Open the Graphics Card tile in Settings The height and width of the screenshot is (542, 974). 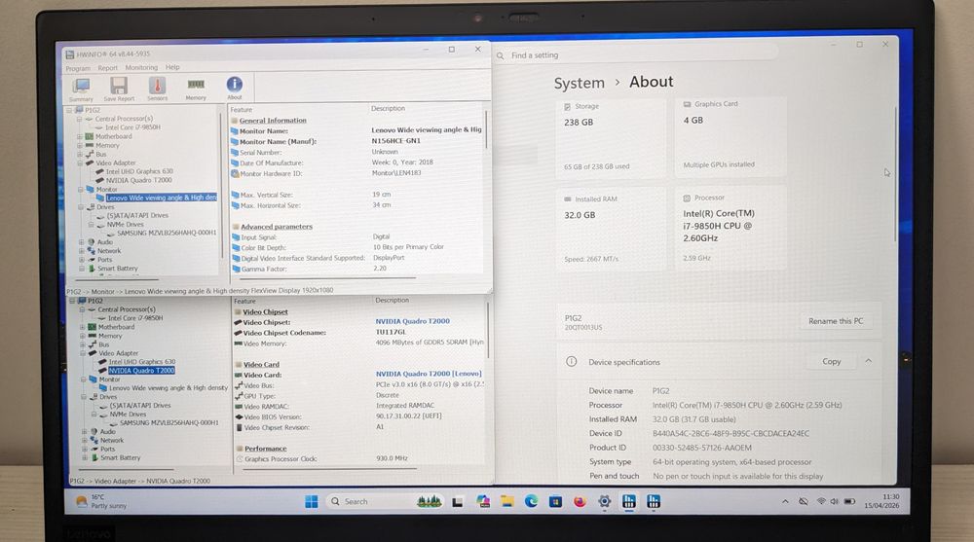(x=730, y=134)
